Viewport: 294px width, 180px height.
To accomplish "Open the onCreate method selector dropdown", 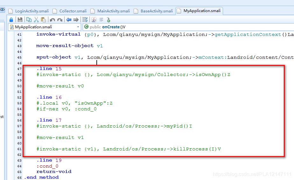I will click(188, 27).
